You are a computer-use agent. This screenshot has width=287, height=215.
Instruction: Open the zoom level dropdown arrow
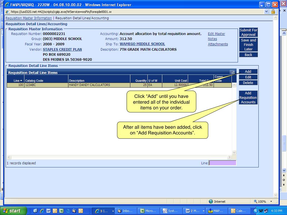click(x=271, y=202)
